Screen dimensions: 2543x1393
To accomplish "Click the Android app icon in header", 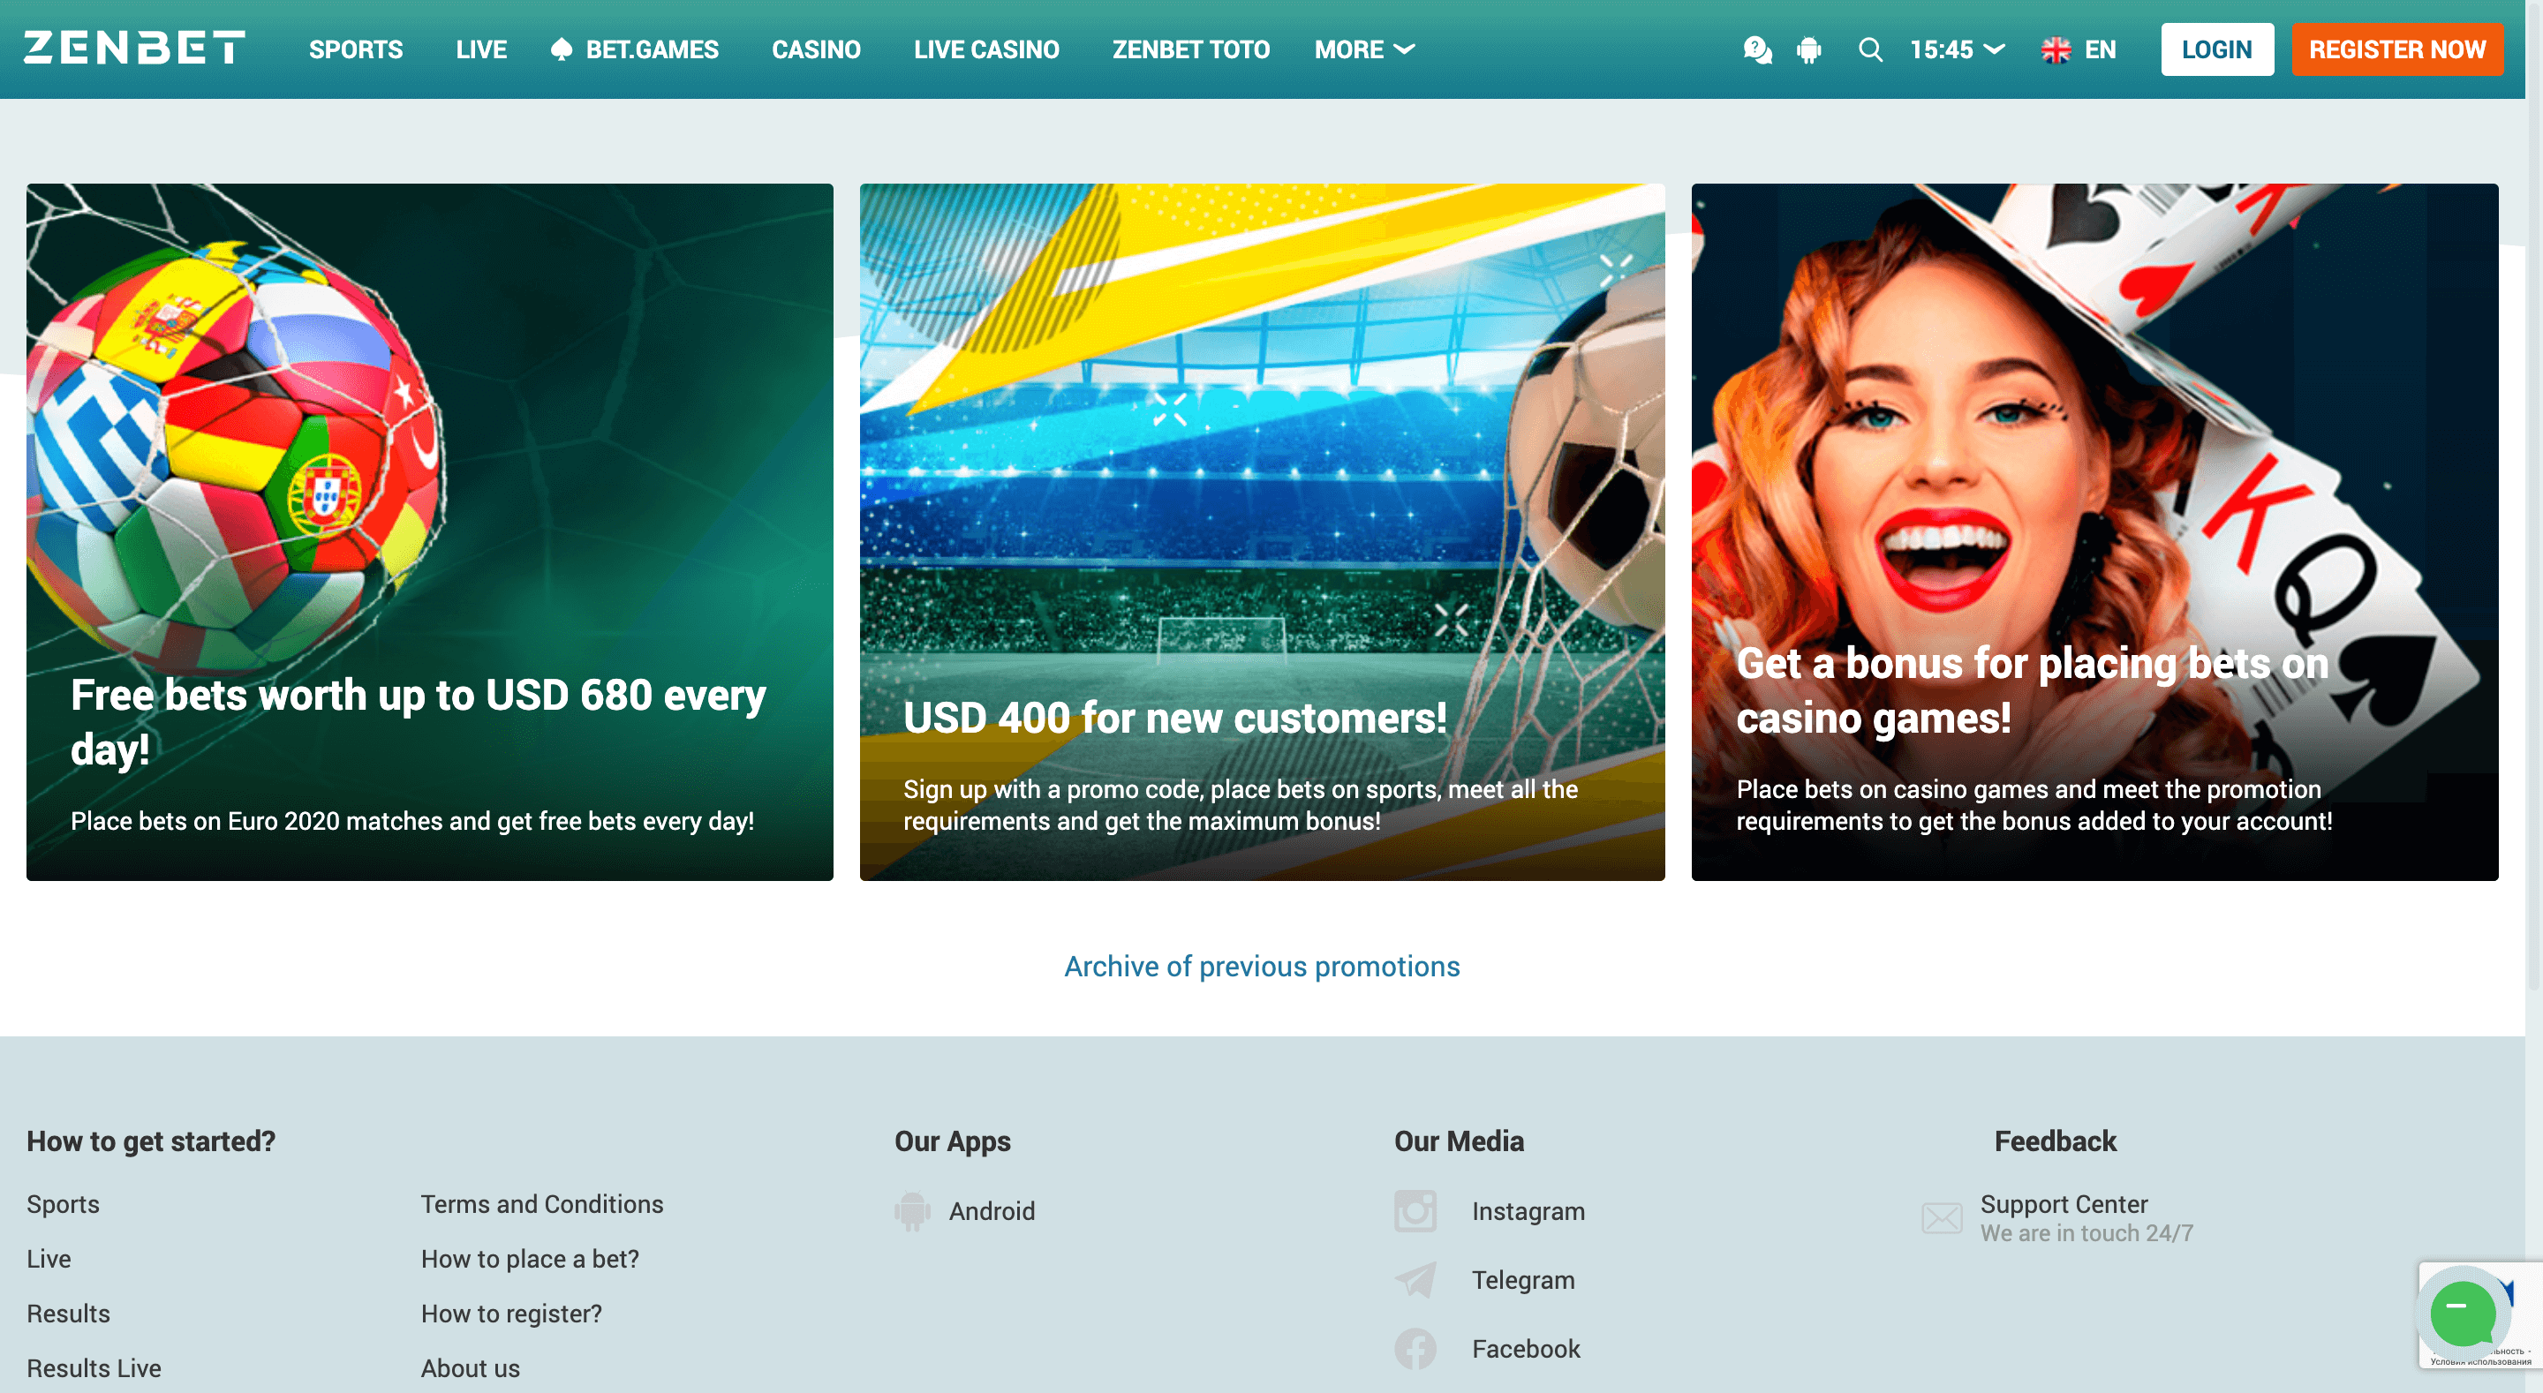I will tap(1808, 49).
